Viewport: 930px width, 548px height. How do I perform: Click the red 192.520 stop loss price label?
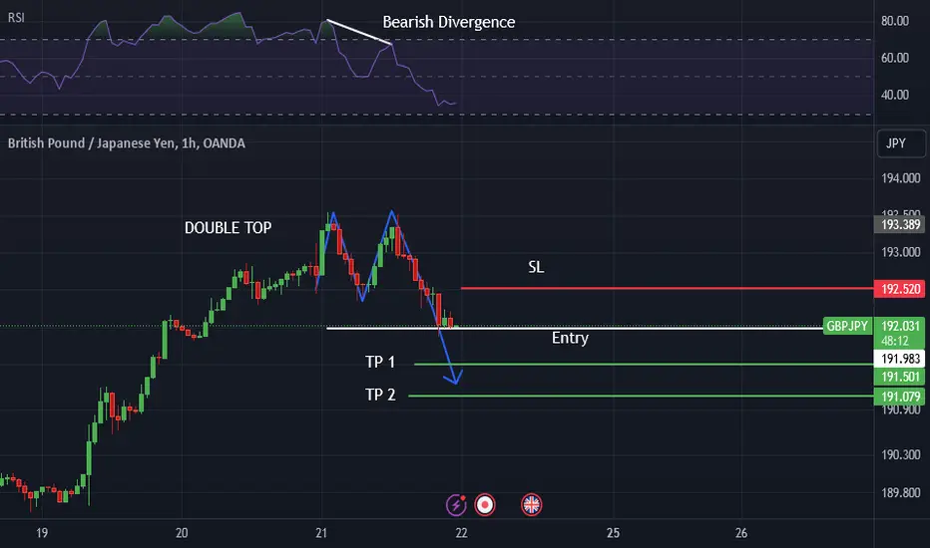point(900,289)
